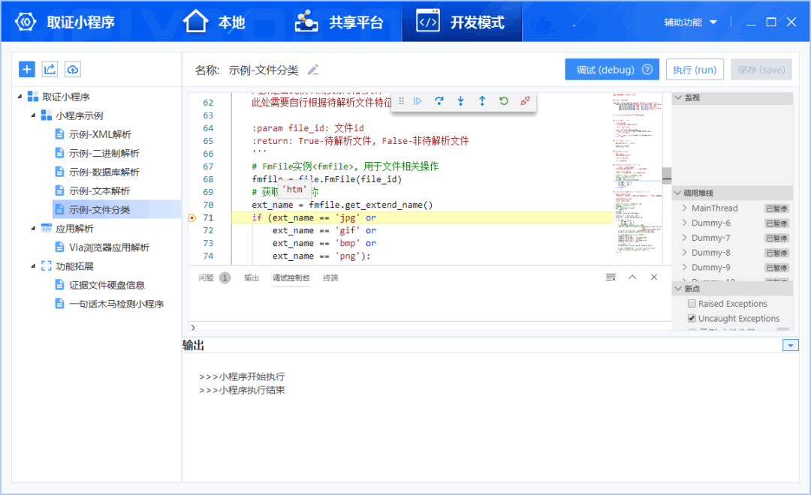Switch to the 输出 console tab

252,278
